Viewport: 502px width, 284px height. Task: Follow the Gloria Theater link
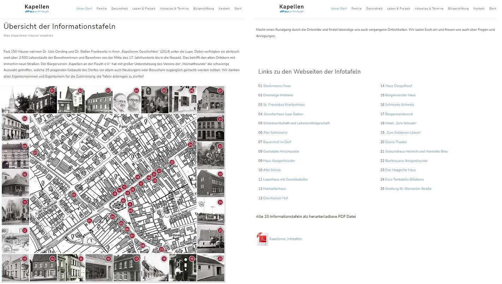(x=396, y=142)
